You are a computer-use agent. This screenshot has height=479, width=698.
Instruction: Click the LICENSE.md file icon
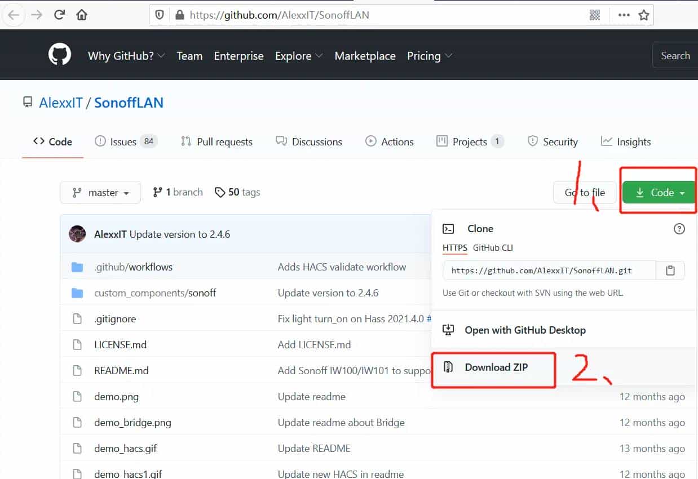pos(77,345)
